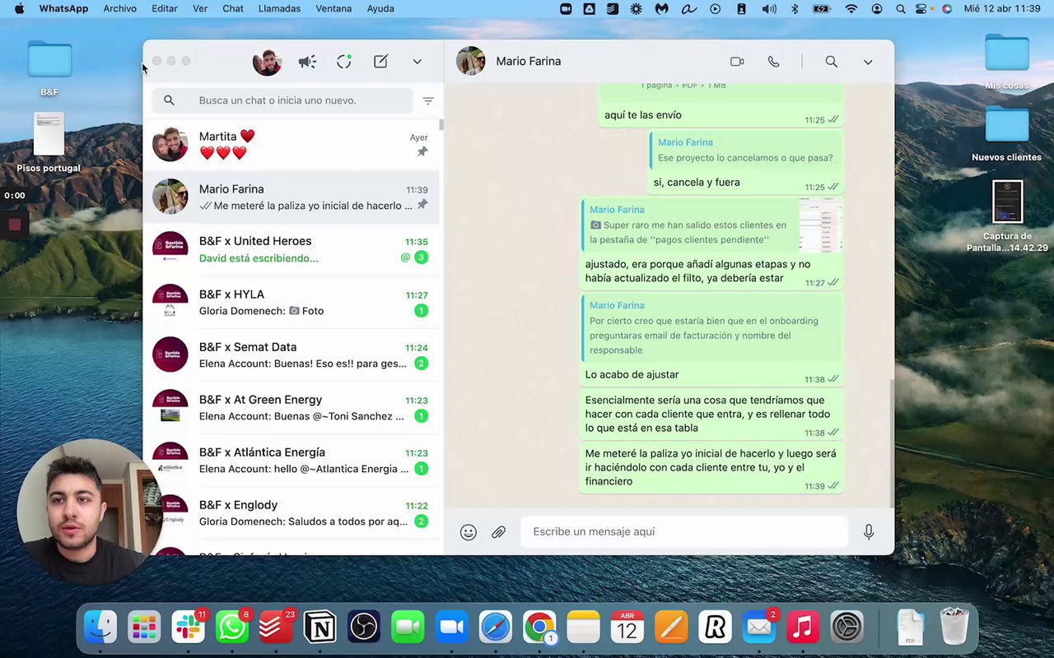Open the B&F x HYLA group chat
Viewport: 1054px width, 658px height.
point(291,303)
